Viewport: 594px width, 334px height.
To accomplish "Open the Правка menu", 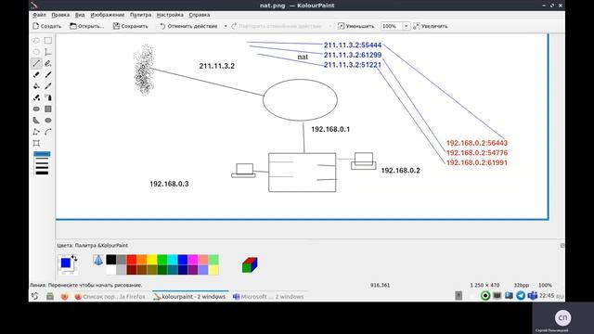I will [60, 15].
